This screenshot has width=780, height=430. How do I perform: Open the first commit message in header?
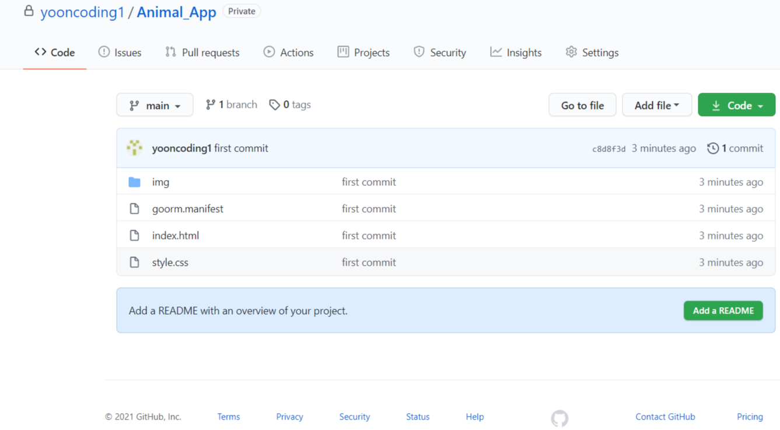[x=241, y=148]
